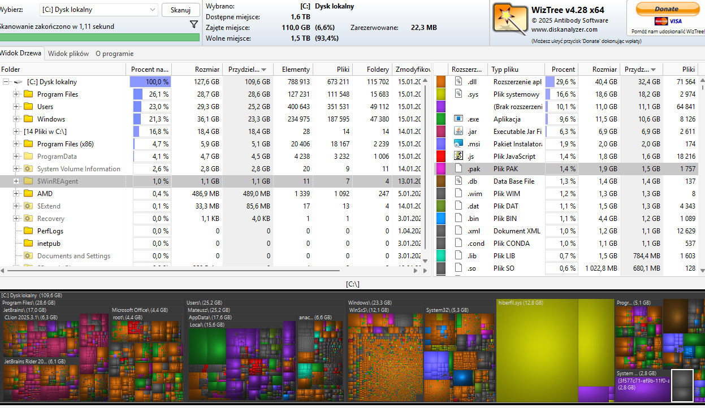705x408 pixels.
Task: Click the .msi installer package icon
Action: (x=459, y=144)
